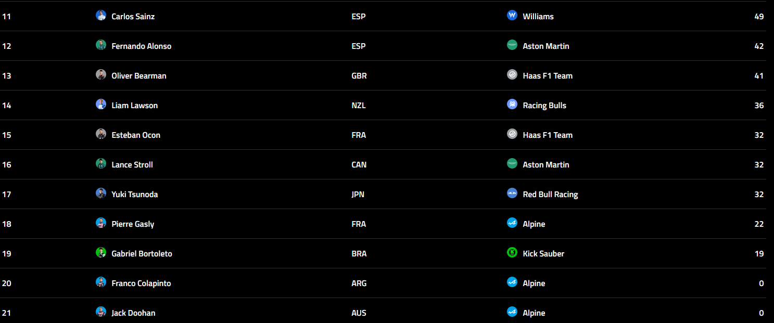Click the Kick Sauber logo icon
This screenshot has width=774, height=323.
click(512, 253)
